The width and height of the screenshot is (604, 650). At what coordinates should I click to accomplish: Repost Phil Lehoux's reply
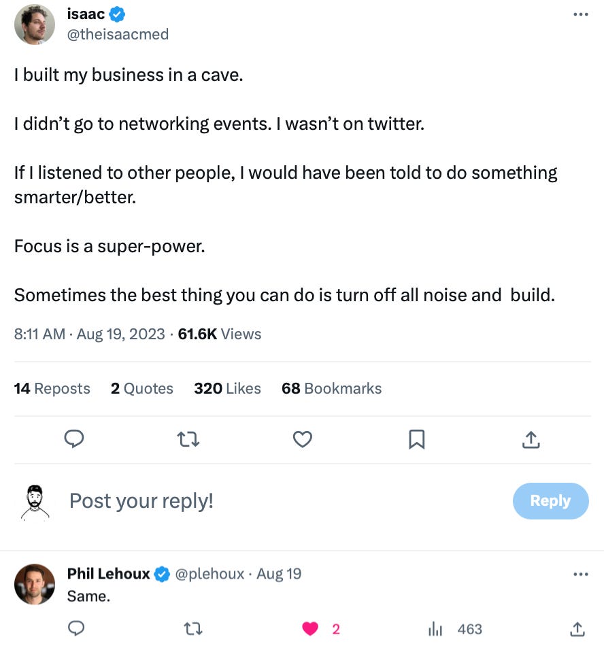pos(193,629)
